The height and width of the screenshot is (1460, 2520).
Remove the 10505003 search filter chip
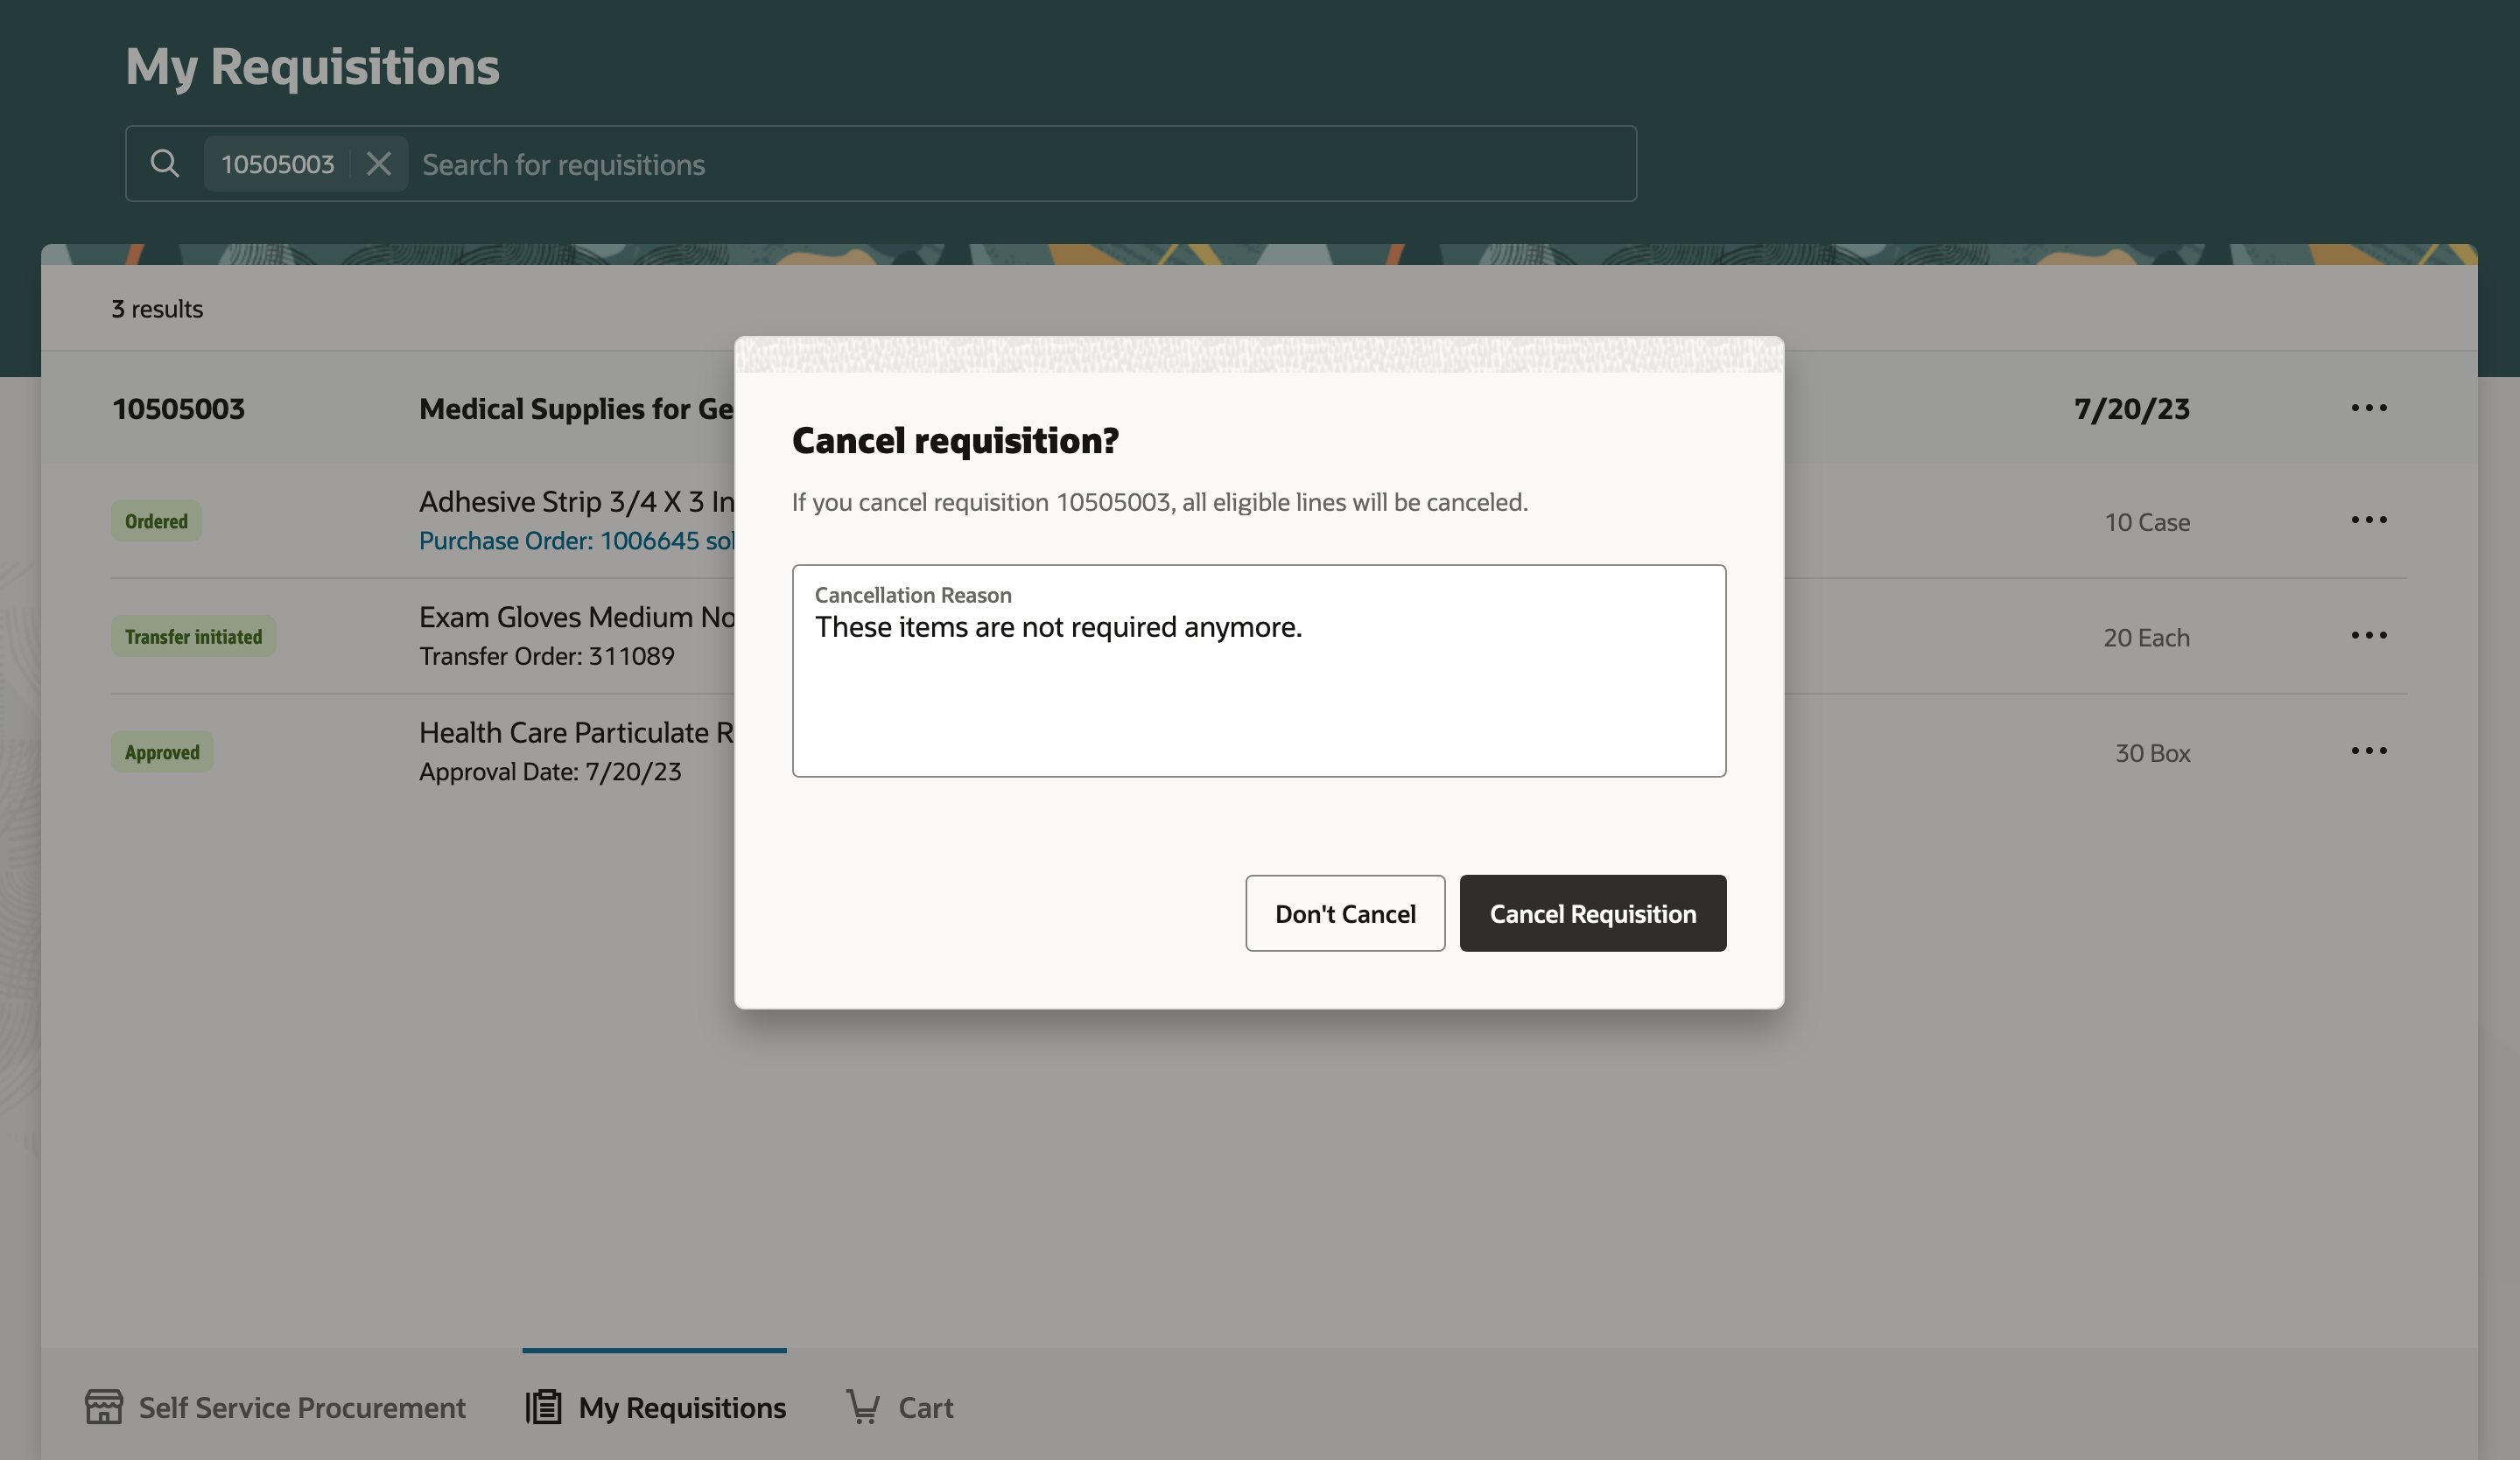pos(378,163)
